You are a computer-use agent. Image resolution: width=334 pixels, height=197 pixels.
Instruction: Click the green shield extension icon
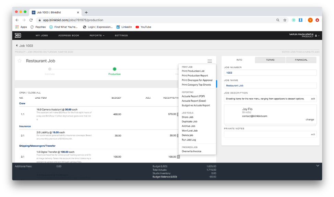point(294,20)
